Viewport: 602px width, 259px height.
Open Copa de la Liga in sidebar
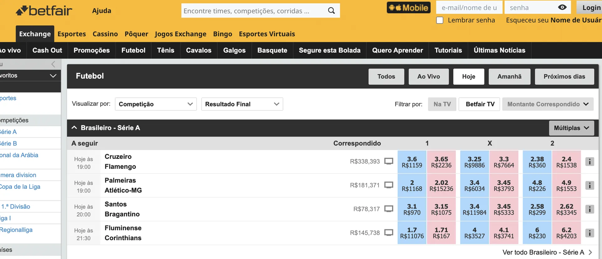click(20, 187)
